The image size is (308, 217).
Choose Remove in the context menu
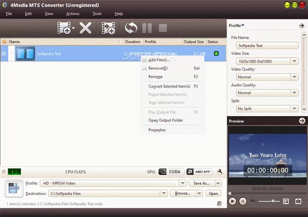172,68
